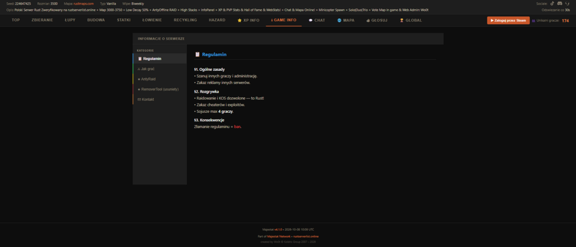The image size is (576, 247).
Task: Click the seed value 224647425
Action: tap(23, 3)
